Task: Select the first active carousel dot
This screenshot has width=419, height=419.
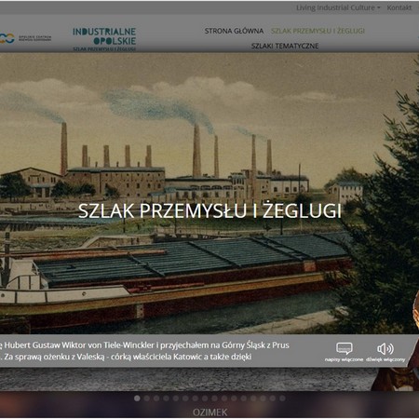Action: tap(137, 399)
